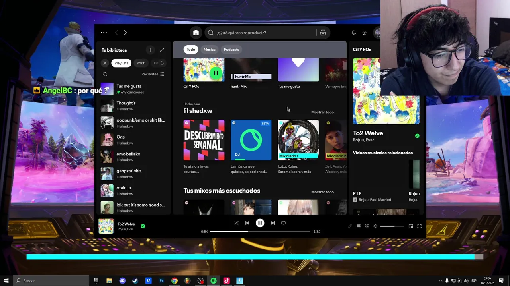Open emo bellako playlist
The image size is (510, 286).
coord(133,157)
